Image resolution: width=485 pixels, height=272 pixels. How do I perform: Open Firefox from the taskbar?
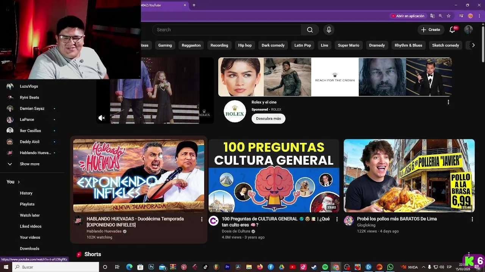pyautogui.click(x=260, y=267)
